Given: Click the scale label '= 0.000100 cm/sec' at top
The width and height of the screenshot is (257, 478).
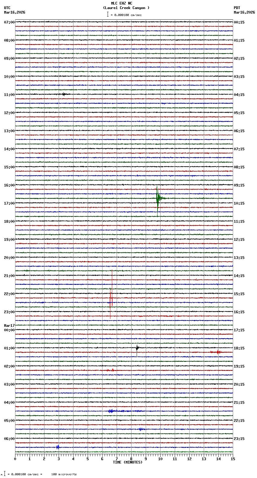Looking at the screenshot, I should coord(126,15).
